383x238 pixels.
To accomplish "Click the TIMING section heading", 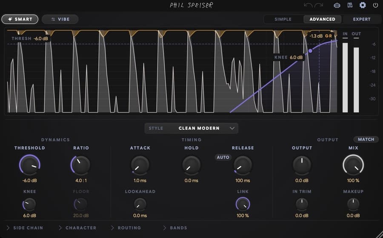I will pyautogui.click(x=191, y=140).
